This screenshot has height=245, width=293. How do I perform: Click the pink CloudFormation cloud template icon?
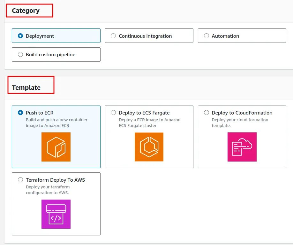pos(242,147)
